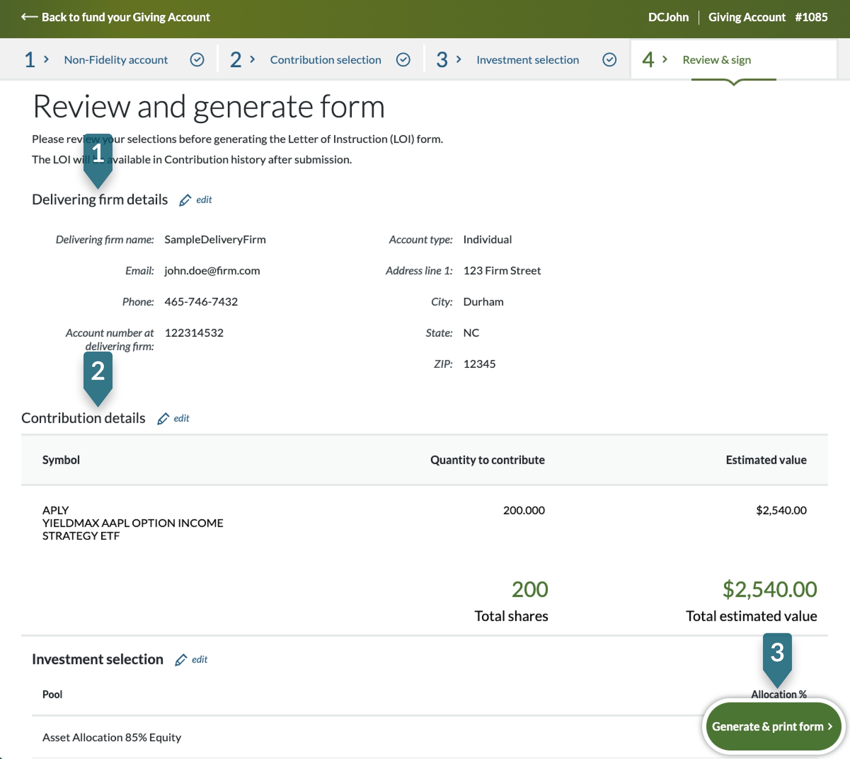Click city value Durham

click(x=483, y=302)
